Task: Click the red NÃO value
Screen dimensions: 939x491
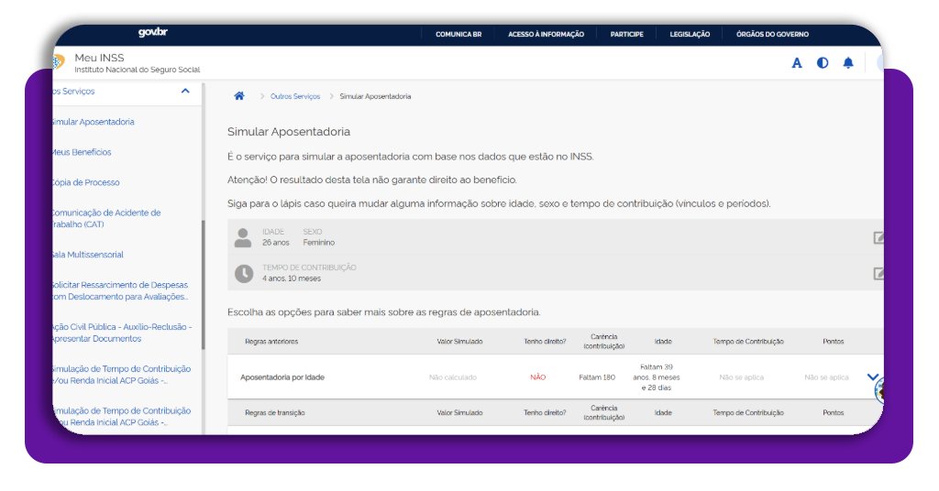Action: [x=537, y=377]
